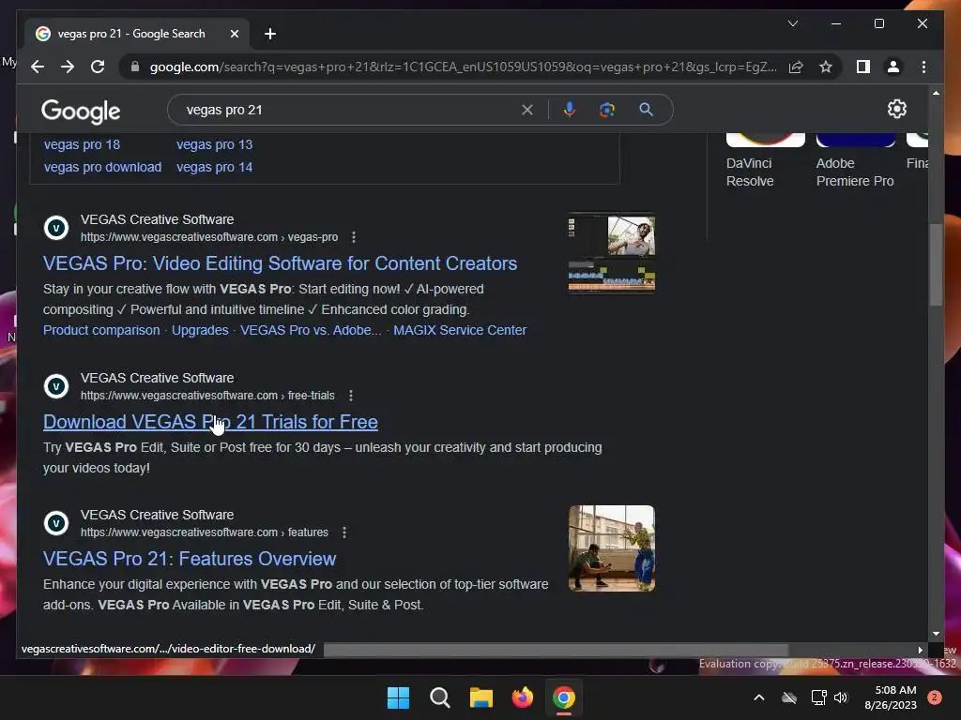Open related search vegas pro 18

coord(82,144)
